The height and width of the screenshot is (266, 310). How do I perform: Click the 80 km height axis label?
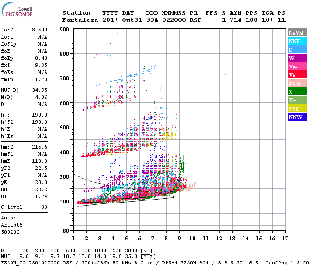pyautogui.click(x=66, y=231)
